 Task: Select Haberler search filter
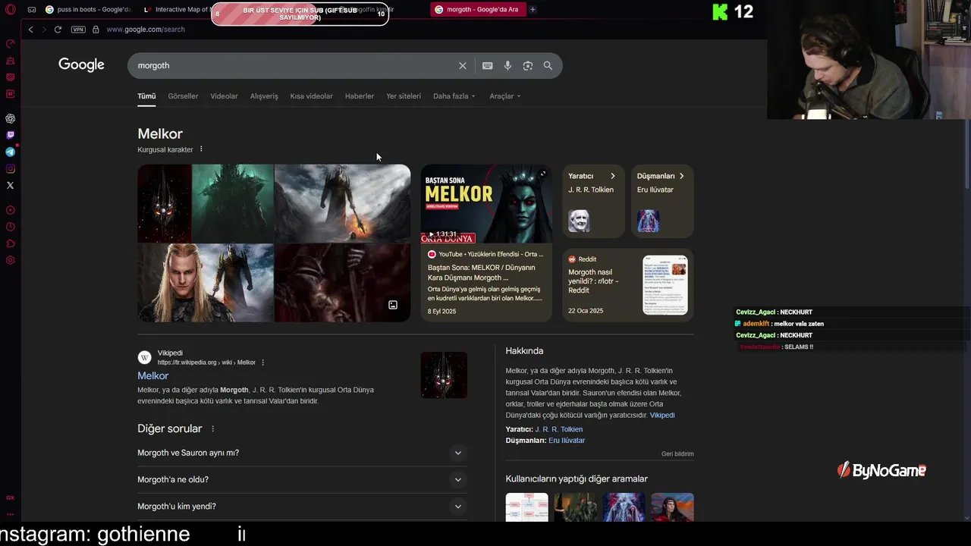pyautogui.click(x=360, y=96)
